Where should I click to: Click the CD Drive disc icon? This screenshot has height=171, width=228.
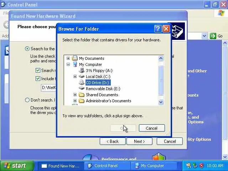point(82,82)
